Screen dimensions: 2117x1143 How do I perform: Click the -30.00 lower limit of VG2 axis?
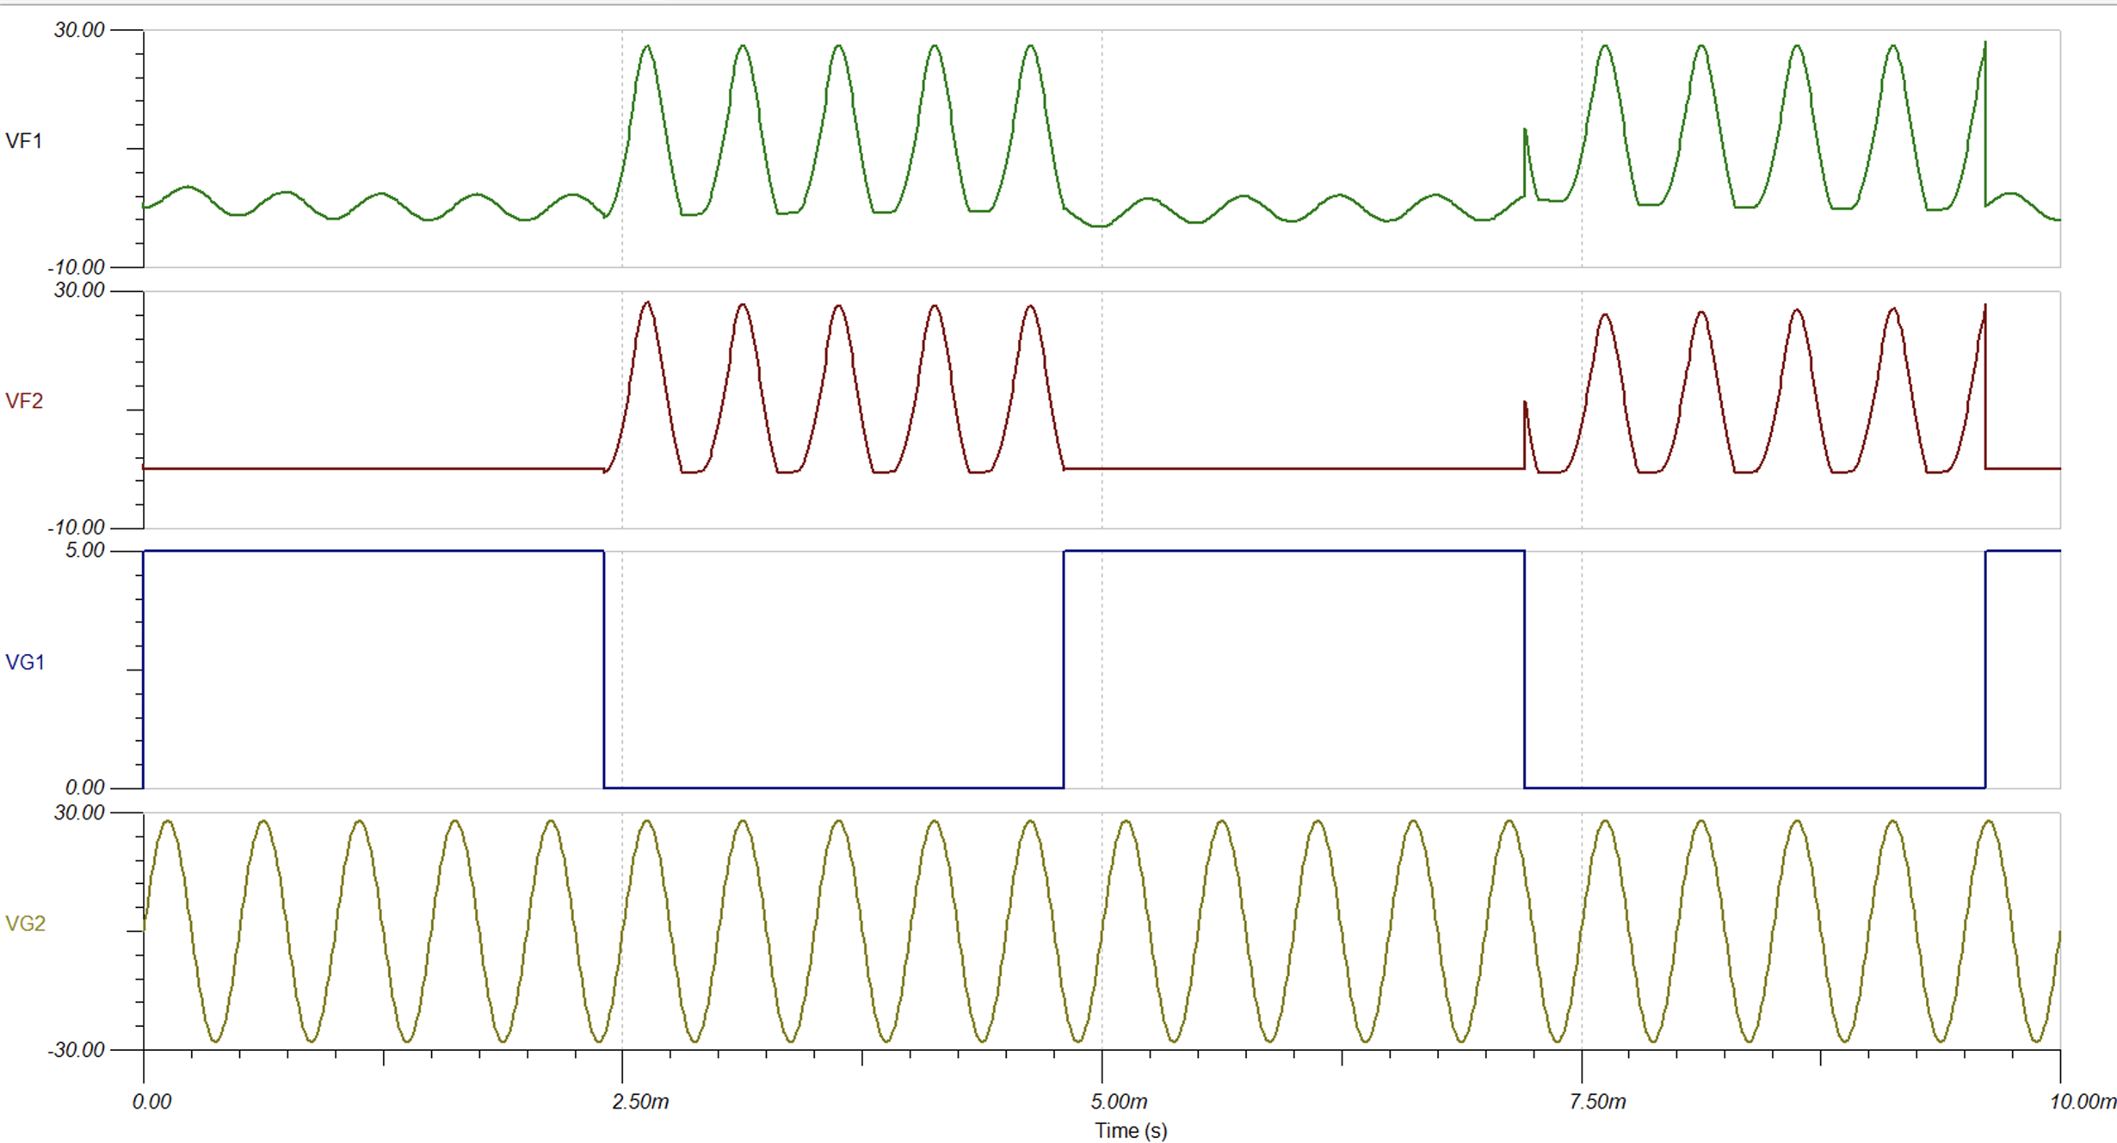77,1050
